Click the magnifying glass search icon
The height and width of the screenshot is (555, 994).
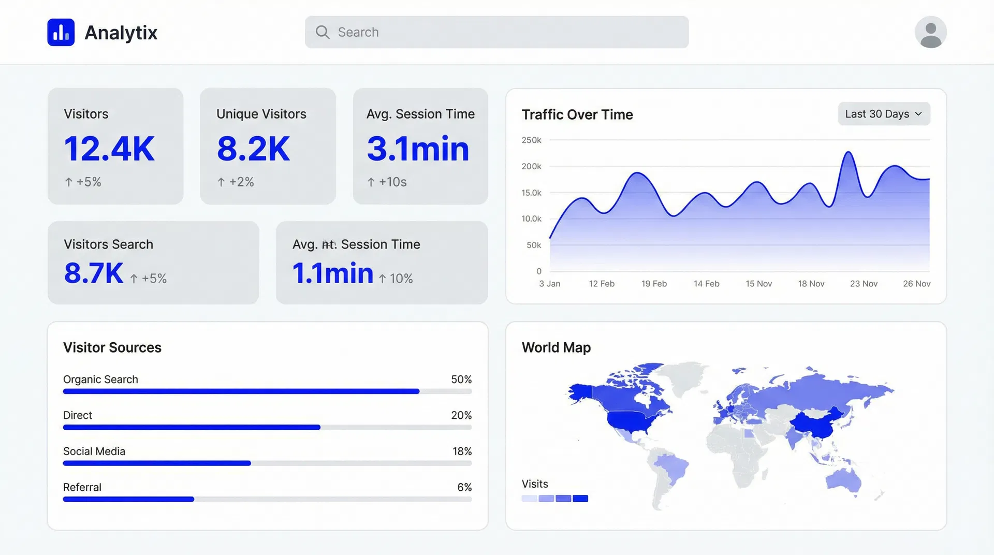pos(323,32)
